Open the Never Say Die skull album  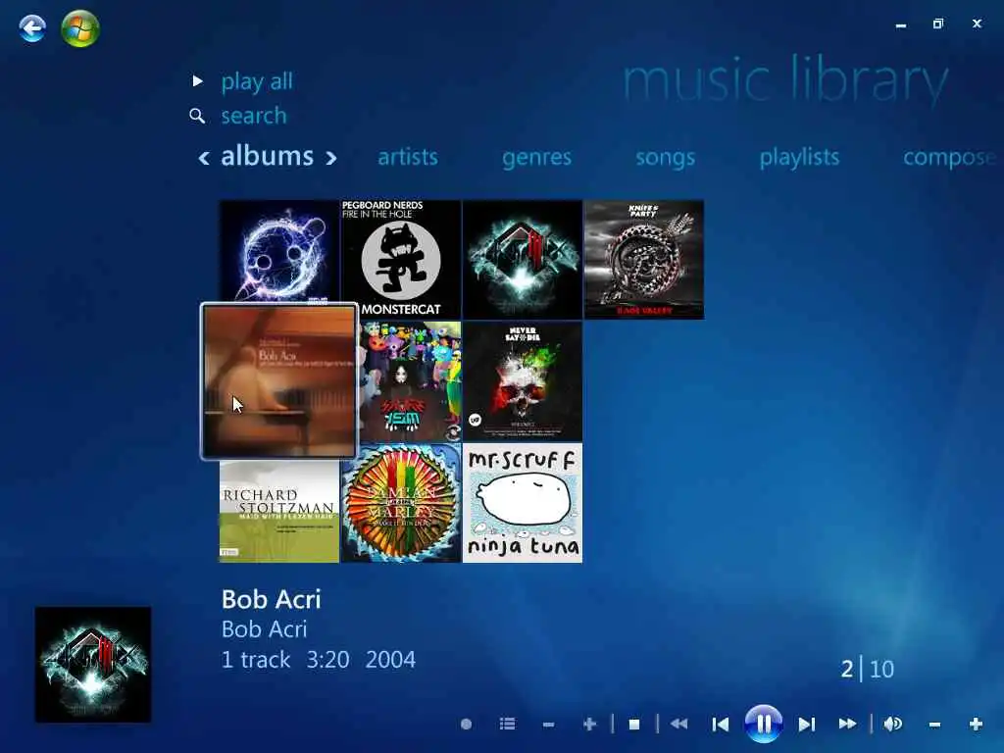coord(523,381)
